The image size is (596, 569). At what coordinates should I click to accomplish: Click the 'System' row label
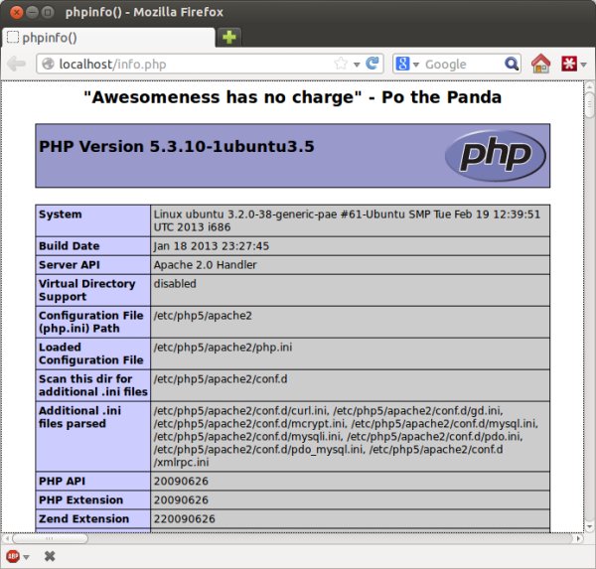[x=60, y=214]
